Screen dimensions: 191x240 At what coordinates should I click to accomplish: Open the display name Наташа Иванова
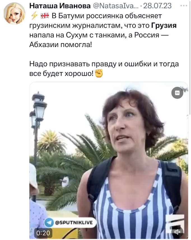coord(60,6)
